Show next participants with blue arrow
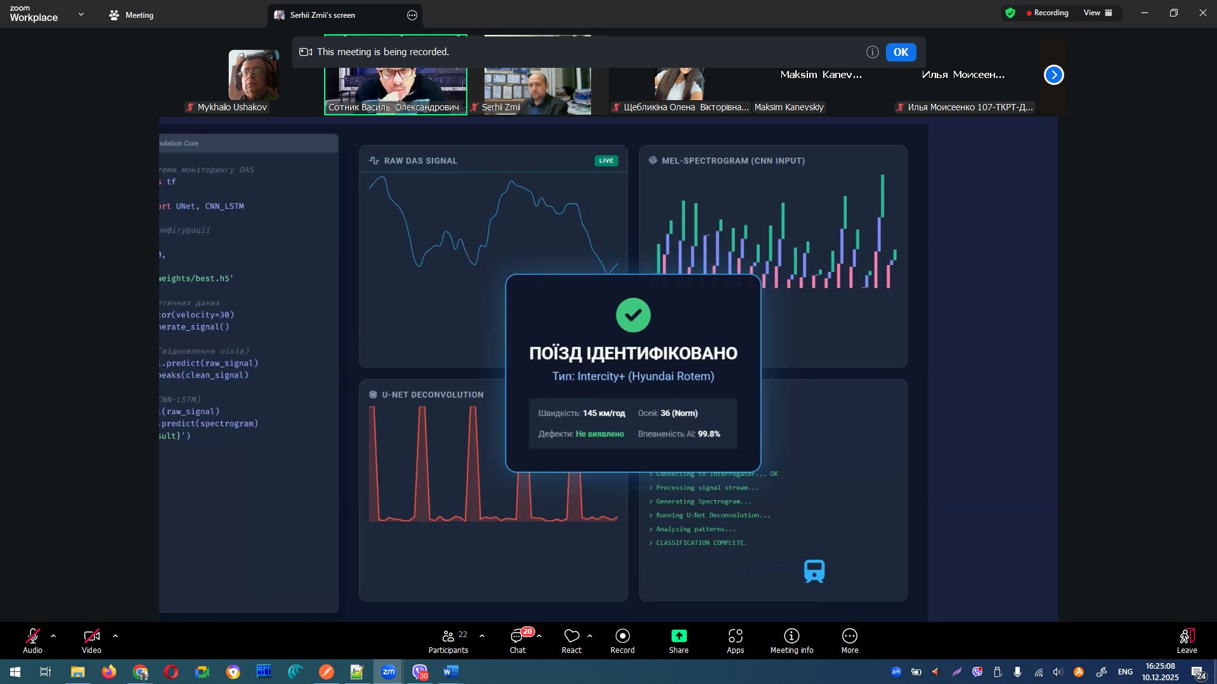1217x684 pixels. (x=1053, y=75)
